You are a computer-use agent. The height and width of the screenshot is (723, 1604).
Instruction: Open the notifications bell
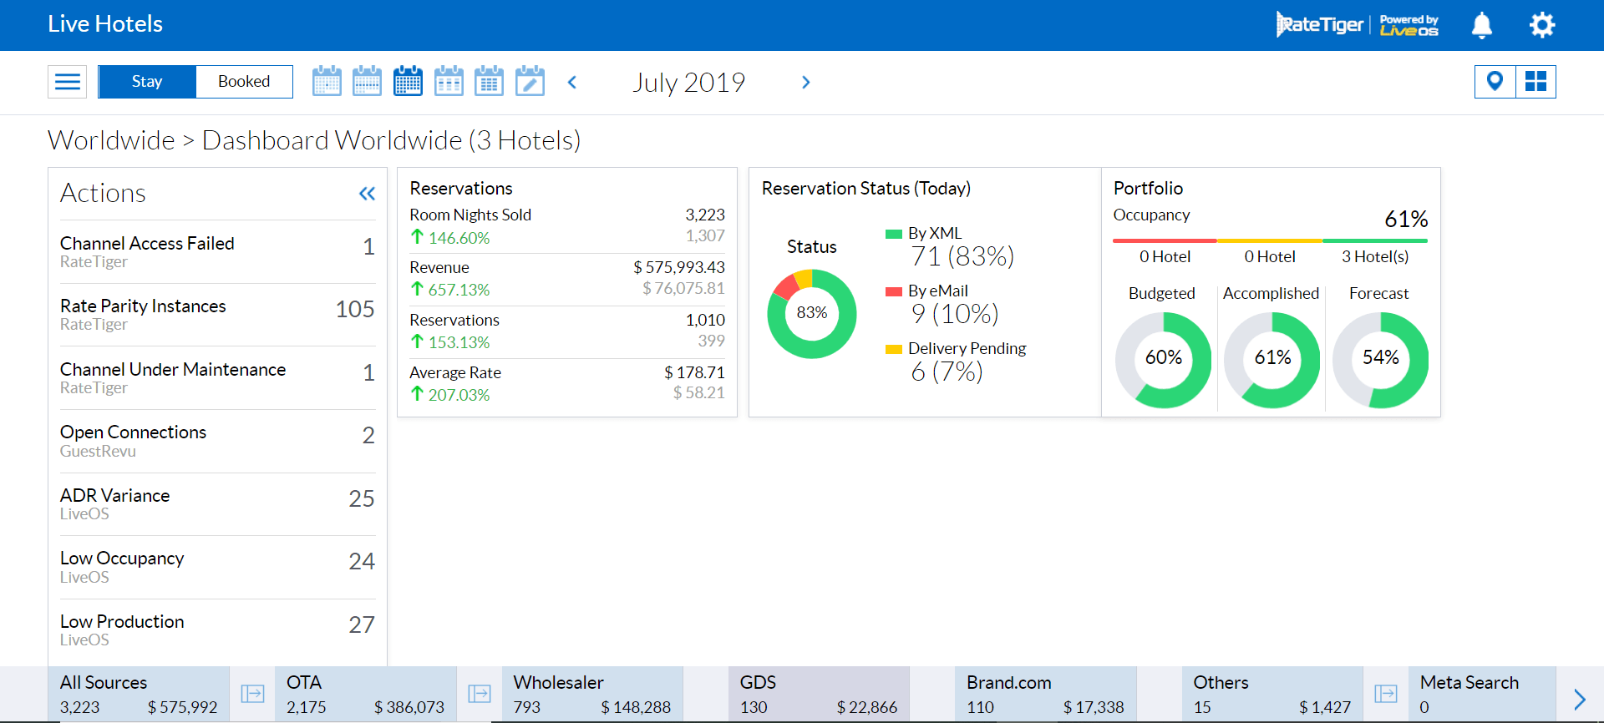[x=1481, y=25]
